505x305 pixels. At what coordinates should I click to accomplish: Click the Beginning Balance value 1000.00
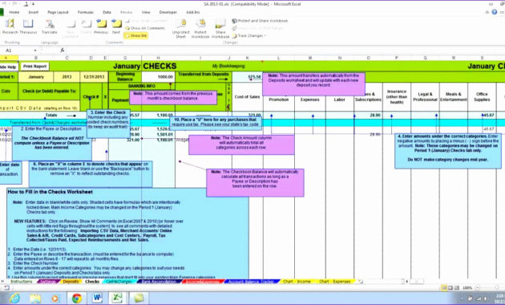click(158, 77)
